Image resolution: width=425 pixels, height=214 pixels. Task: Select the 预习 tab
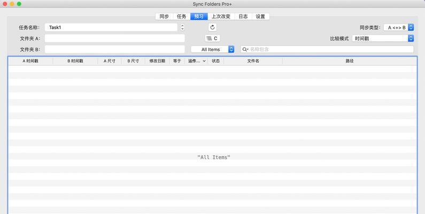[x=199, y=17]
